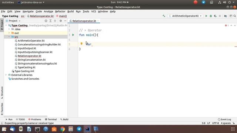The width and height of the screenshot is (237, 133).
Task: Click the error stripe mark on the editor edge
Action: point(236,47)
